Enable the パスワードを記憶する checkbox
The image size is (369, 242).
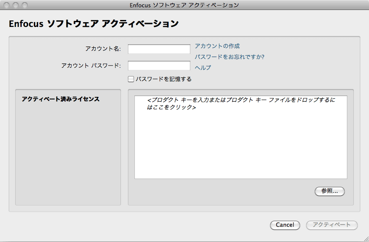pyautogui.click(x=131, y=79)
